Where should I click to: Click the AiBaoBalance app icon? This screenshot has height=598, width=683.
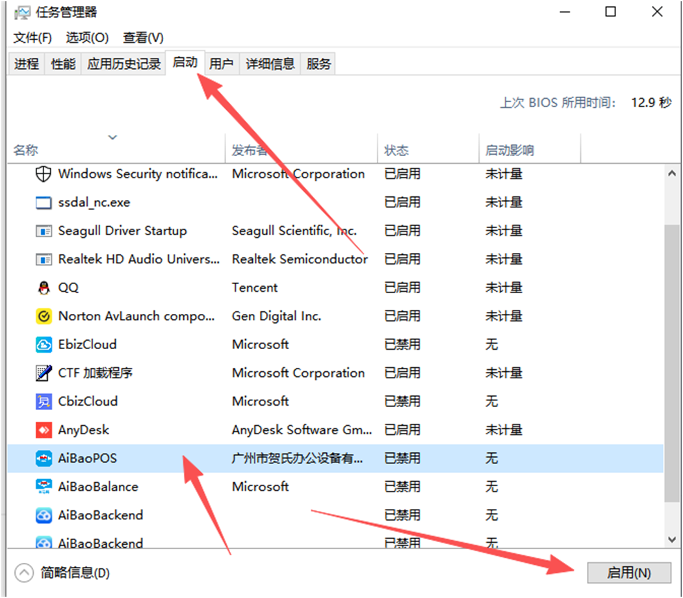coord(43,486)
